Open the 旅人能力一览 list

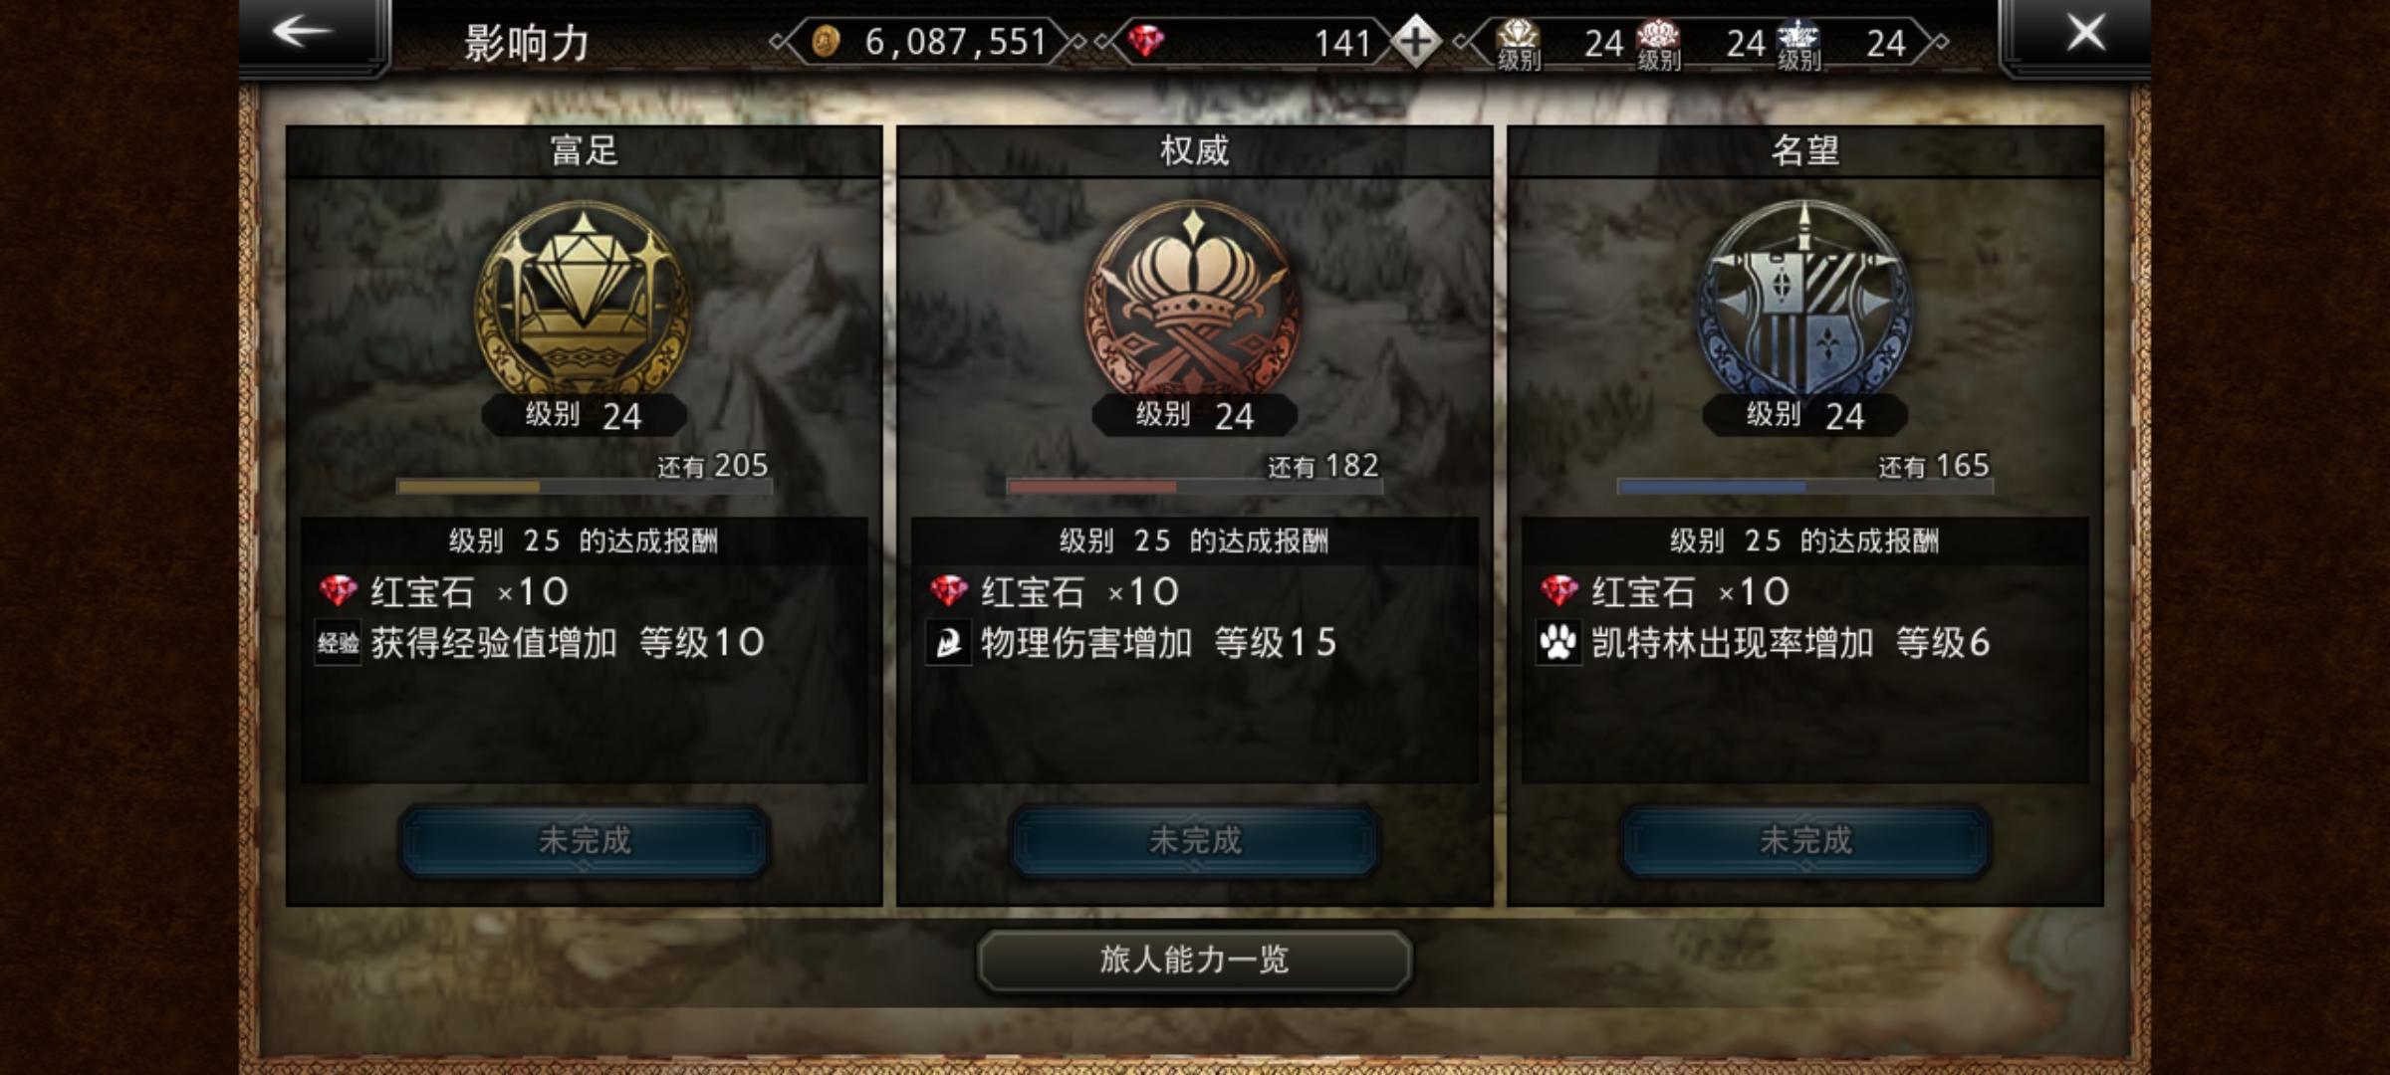pyautogui.click(x=1194, y=960)
